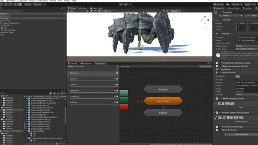Click the Step frame button
Image resolution: width=258 pixels, height=145 pixels.
point(131,4)
